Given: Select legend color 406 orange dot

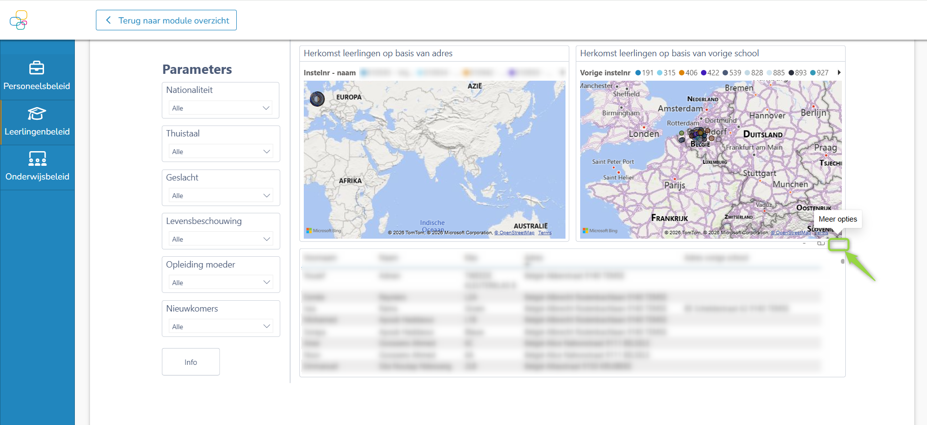Looking at the screenshot, I should [681, 73].
